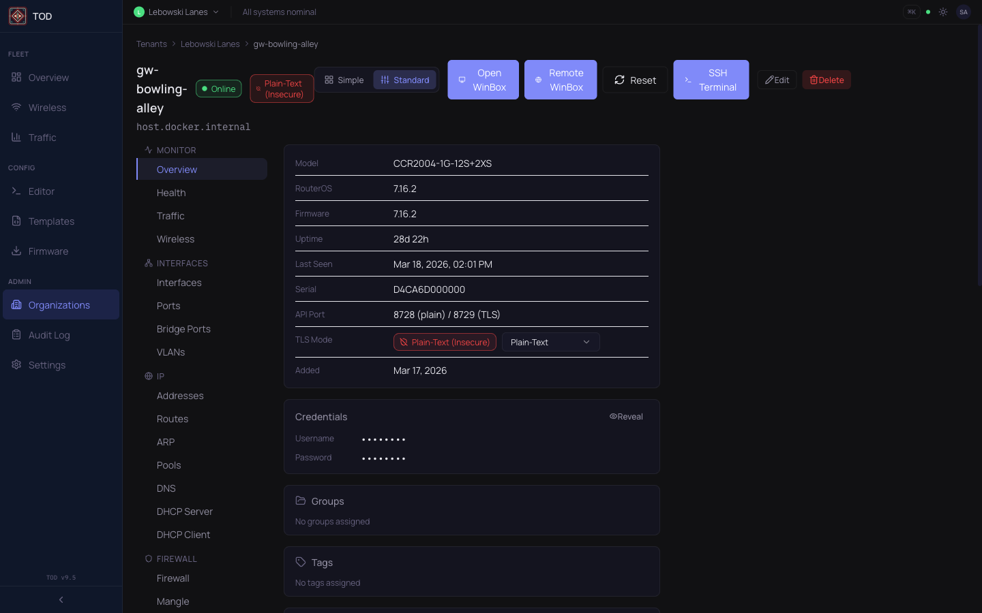Launch the SSH Terminal
Screen dimensions: 982x613
click(x=711, y=80)
